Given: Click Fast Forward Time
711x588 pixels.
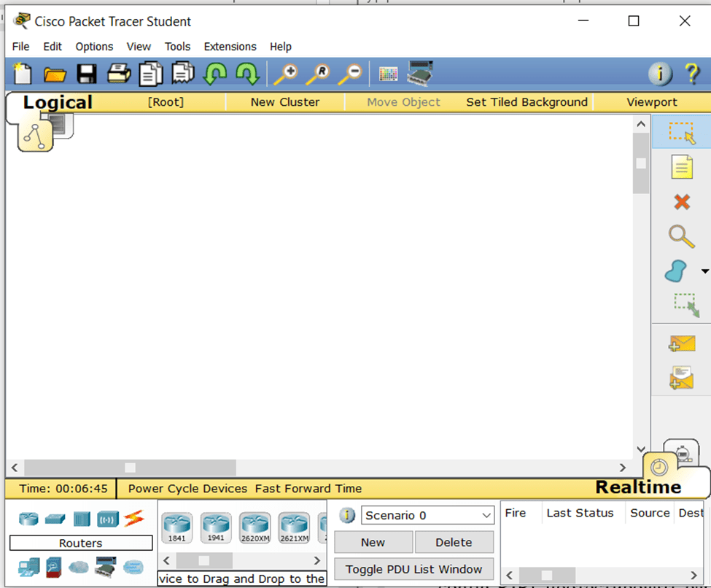Looking at the screenshot, I should click(308, 489).
